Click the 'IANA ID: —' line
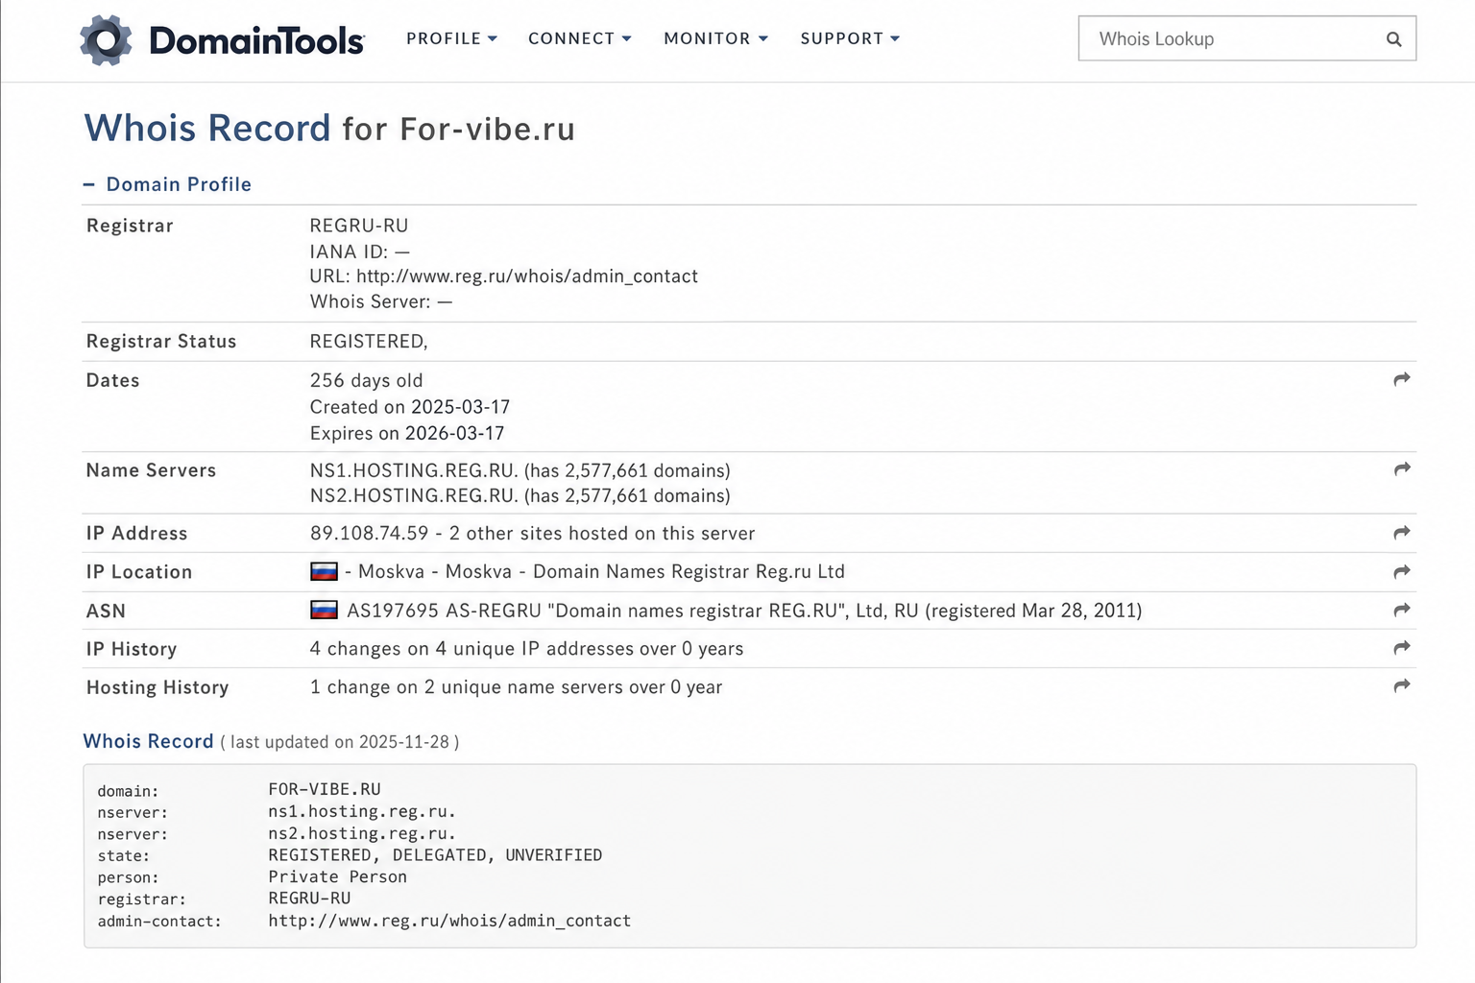 (x=360, y=252)
